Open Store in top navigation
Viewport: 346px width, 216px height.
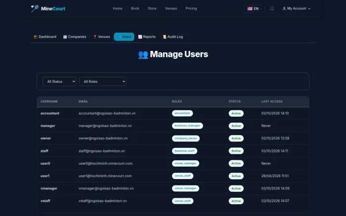click(x=152, y=8)
